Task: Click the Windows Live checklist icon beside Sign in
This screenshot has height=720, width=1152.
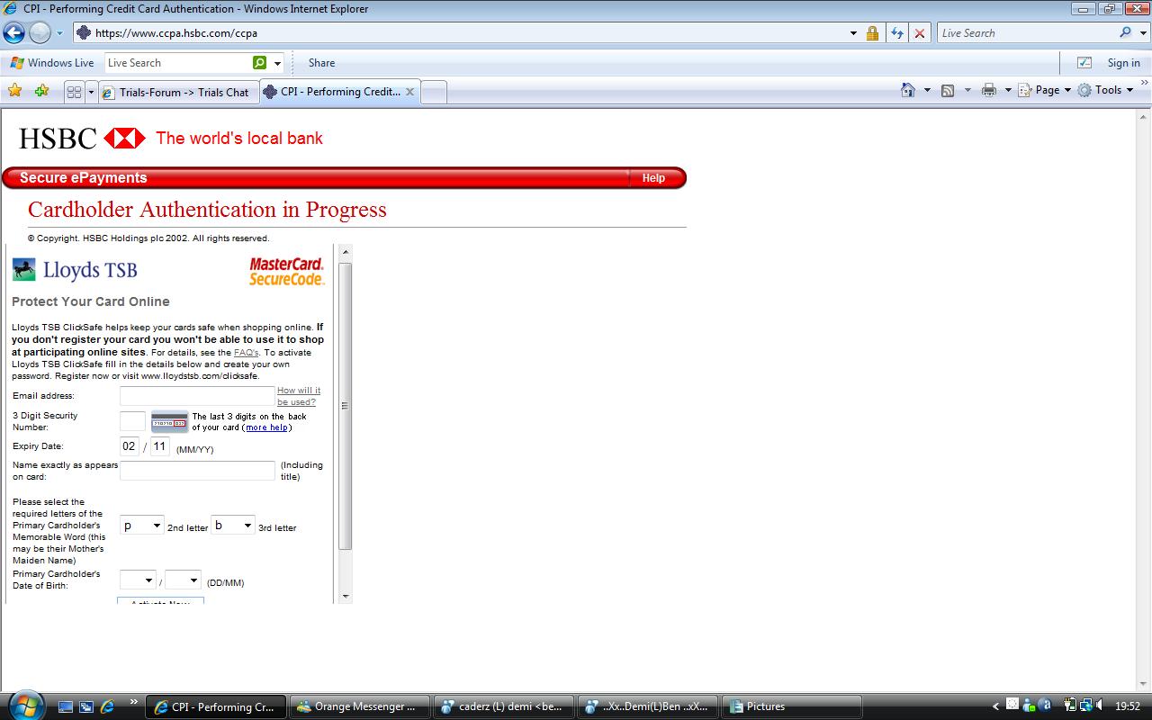Action: coord(1084,63)
